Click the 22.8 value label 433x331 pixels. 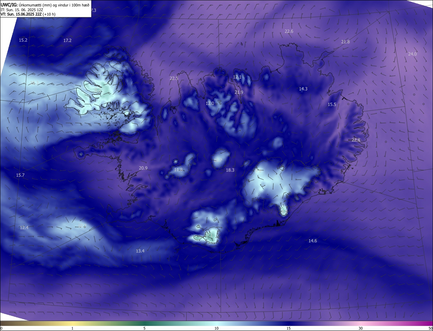(356, 140)
